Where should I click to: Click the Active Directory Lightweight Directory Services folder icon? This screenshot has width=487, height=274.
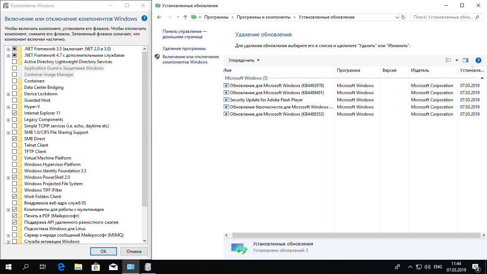point(20,62)
